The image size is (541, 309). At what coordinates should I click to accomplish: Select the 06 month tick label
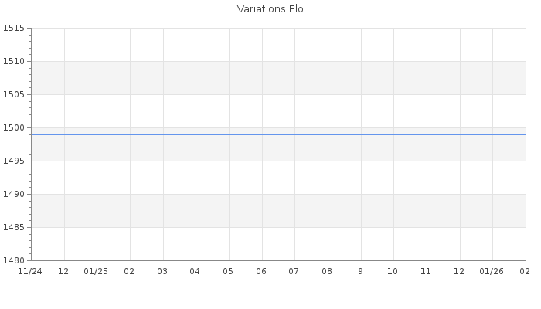click(x=261, y=272)
